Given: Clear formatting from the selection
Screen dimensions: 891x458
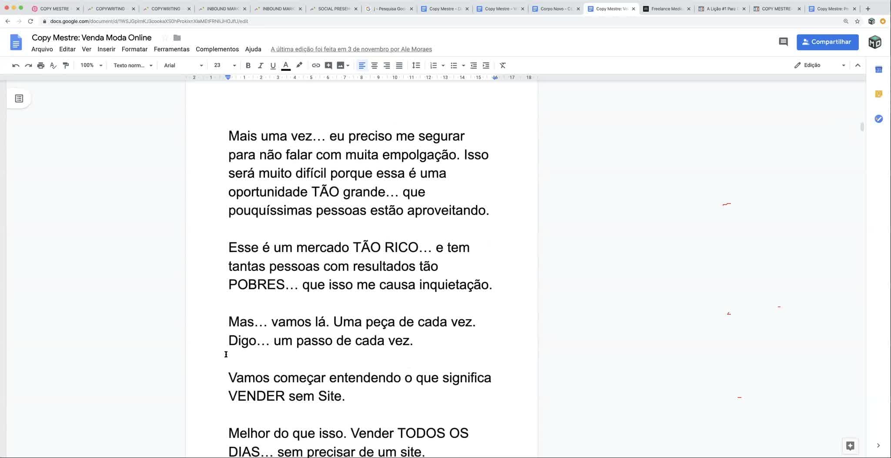Looking at the screenshot, I should point(502,65).
